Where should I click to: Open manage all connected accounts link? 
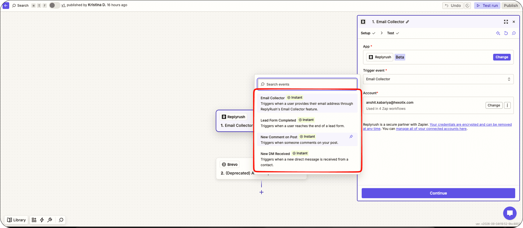431,129
